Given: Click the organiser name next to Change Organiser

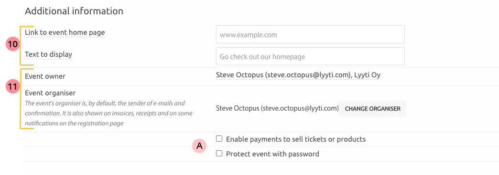Looking at the screenshot, I should [x=277, y=109].
